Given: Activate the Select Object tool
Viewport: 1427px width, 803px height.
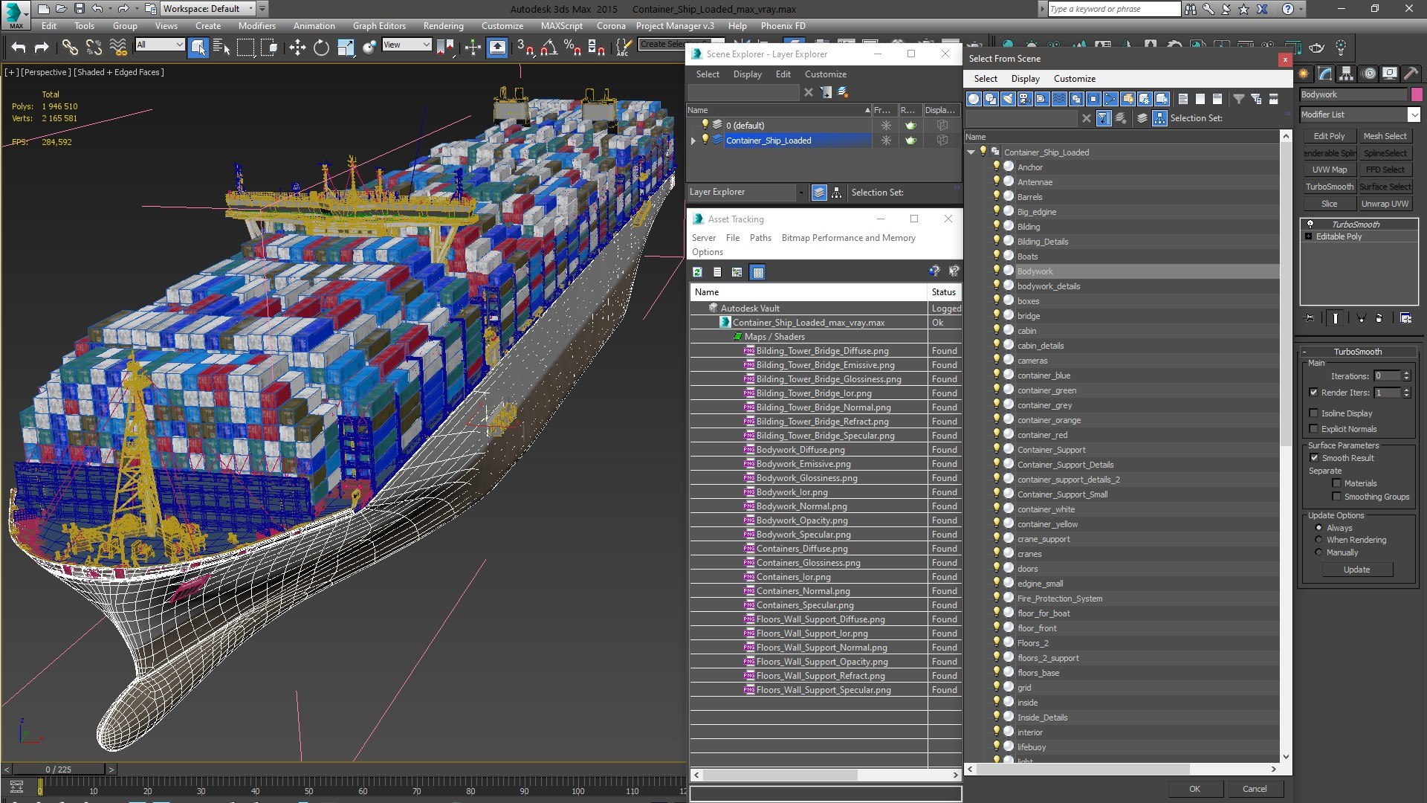Looking at the screenshot, I should (198, 48).
